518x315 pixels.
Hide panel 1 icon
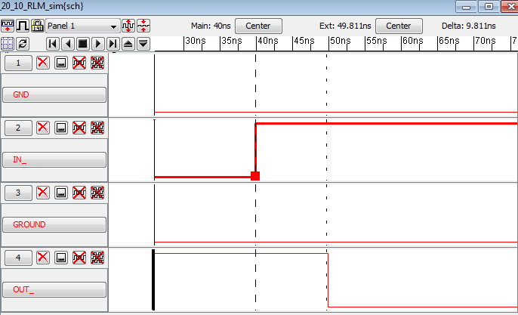61,63
